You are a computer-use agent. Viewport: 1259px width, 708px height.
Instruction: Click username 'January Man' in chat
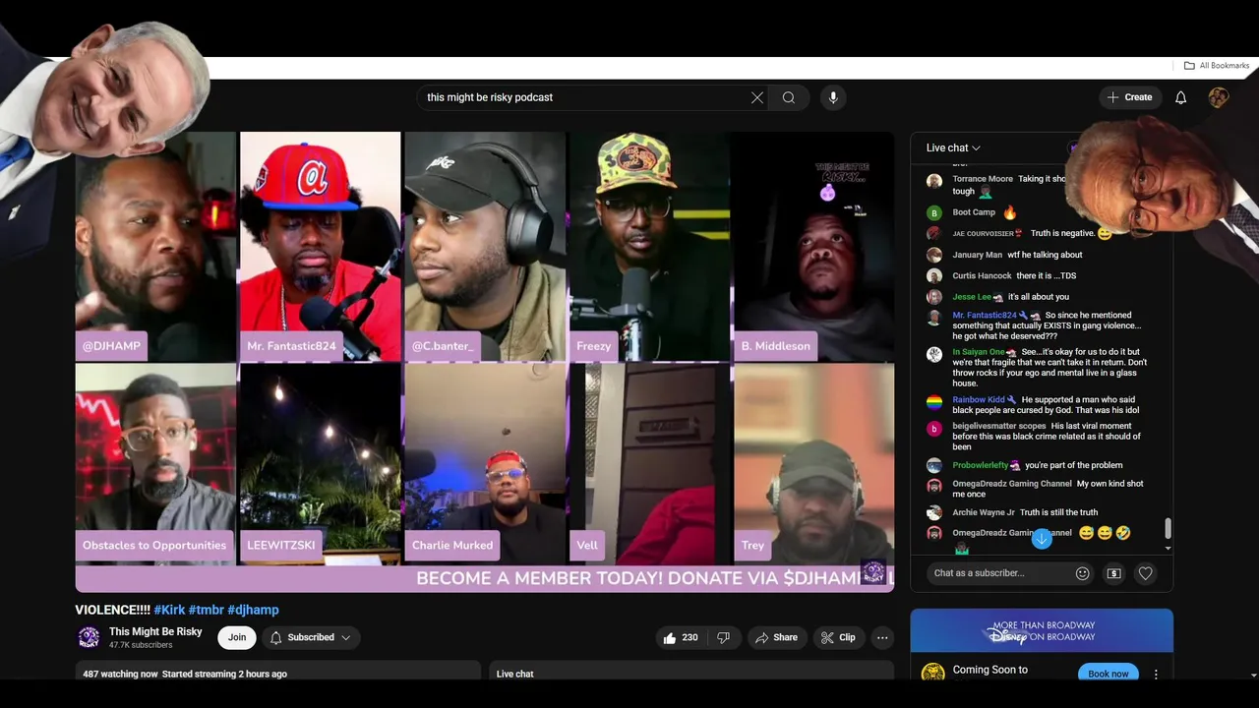[x=978, y=255]
